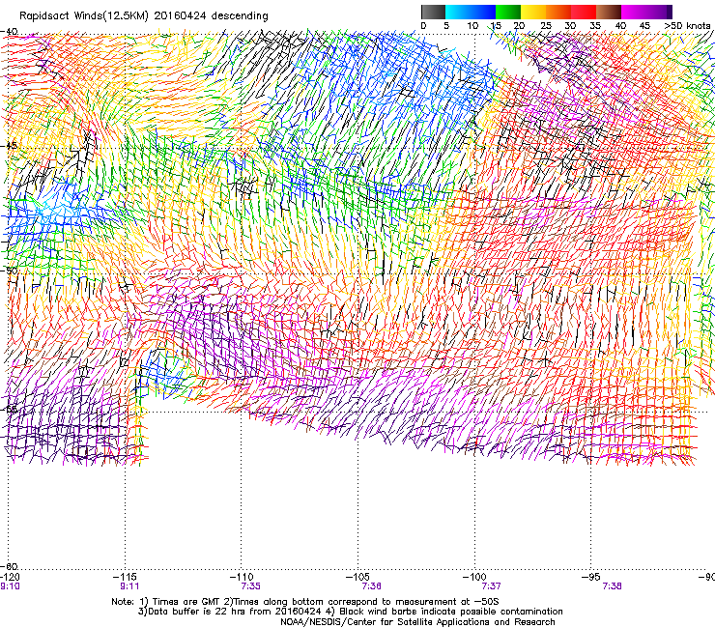Screen dimensions: 715x628
Task: Select the green 15-20 knots legend segment
Action: pos(508,12)
